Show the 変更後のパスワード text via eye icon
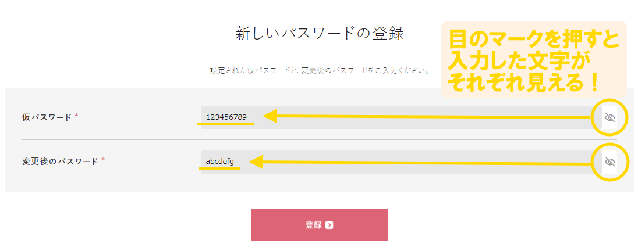638x251 pixels. coord(609,162)
